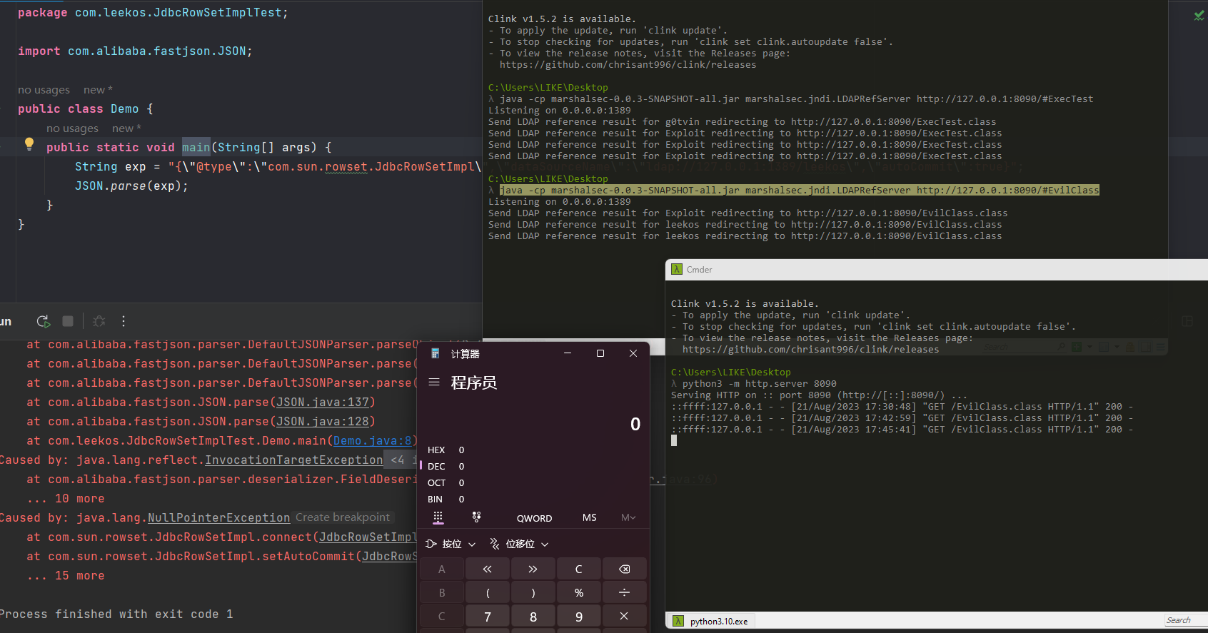The width and height of the screenshot is (1208, 633).
Task: Click the calculator divide ÷ key
Action: coord(624,592)
